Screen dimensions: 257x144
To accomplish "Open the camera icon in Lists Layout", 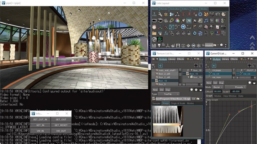I will [x=217, y=14].
